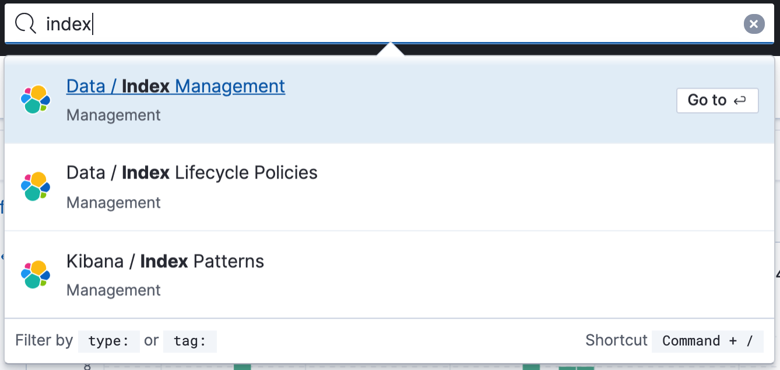Select the Management label under Index Patterns
780x370 pixels.
point(114,290)
